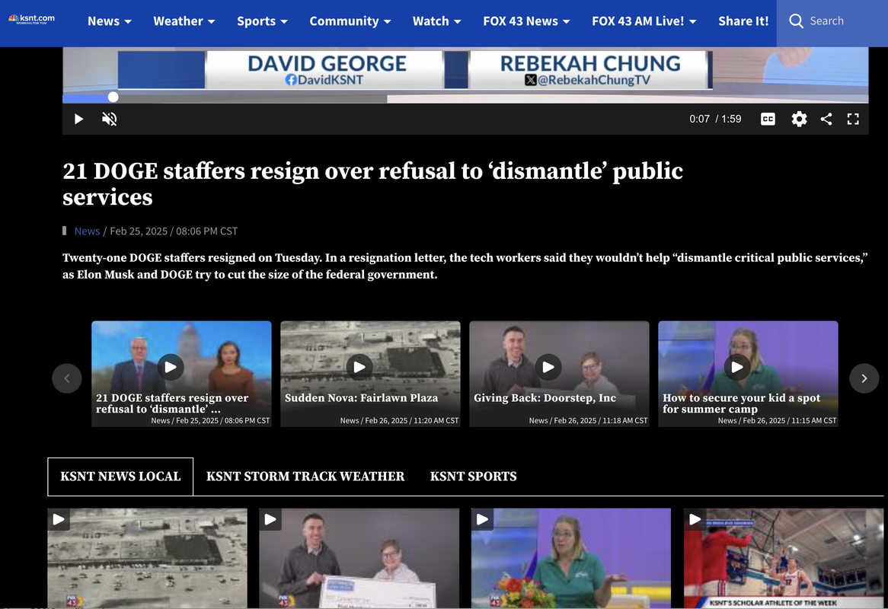Click the ksnt.com logo
Viewport: 888px width, 609px height.
(32, 19)
